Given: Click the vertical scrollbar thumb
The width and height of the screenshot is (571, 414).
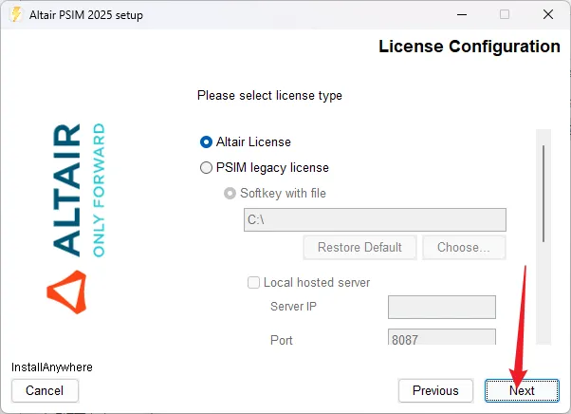Looking at the screenshot, I should [x=543, y=193].
